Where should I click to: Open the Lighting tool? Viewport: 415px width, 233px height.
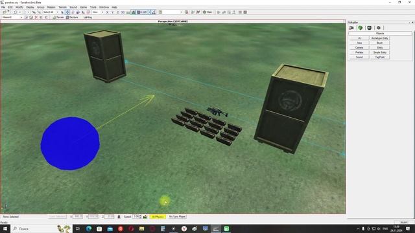click(88, 17)
